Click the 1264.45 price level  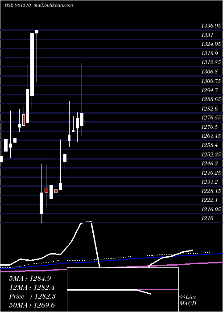pos(211,136)
